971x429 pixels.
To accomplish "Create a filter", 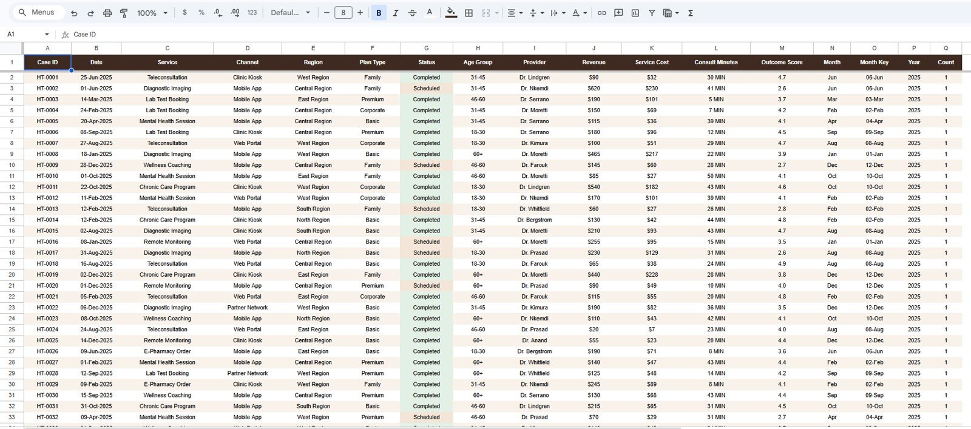I will coord(652,13).
